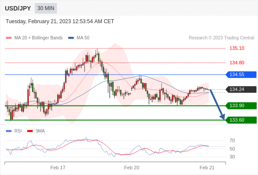258x175 pixels.
Task: Select the 134.55 blue pivot price tag
Action: point(241,74)
